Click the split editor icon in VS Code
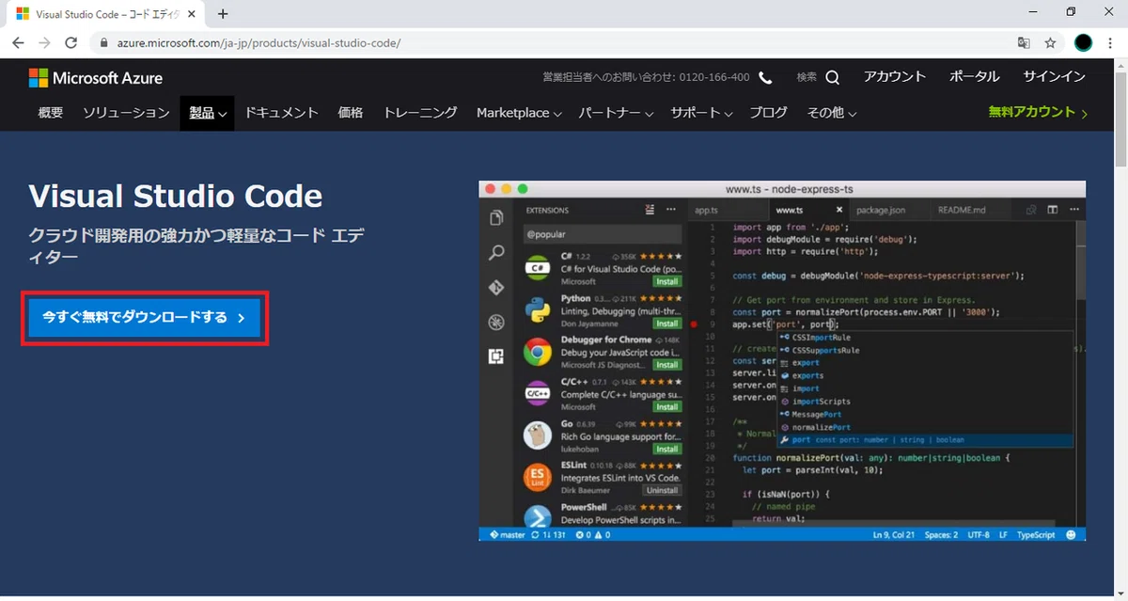The width and height of the screenshot is (1128, 601). (1053, 211)
